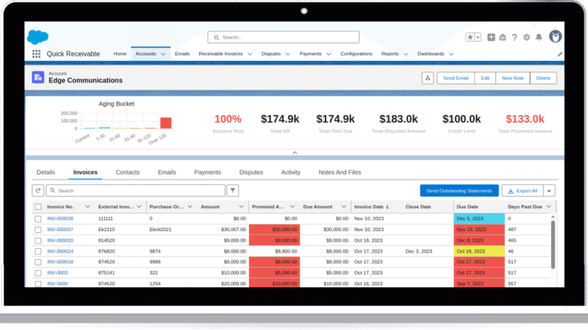Click the edit navigation pencil icon
The width and height of the screenshot is (588, 330).
point(559,54)
